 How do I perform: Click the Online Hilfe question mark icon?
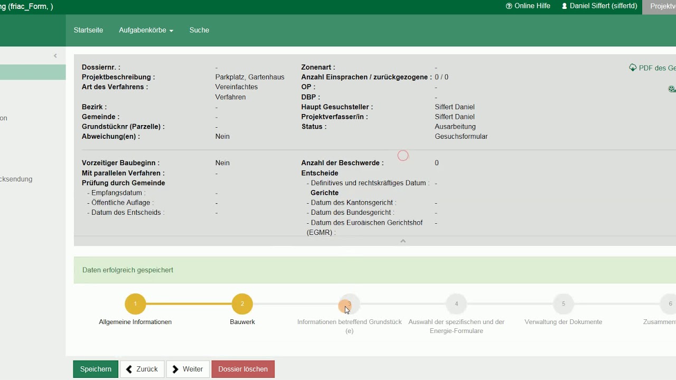(x=509, y=6)
